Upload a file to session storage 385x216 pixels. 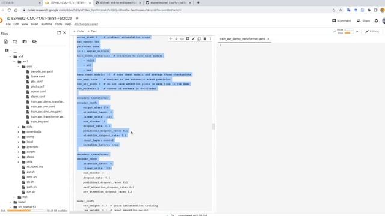pyautogui.click(x=6, y=41)
